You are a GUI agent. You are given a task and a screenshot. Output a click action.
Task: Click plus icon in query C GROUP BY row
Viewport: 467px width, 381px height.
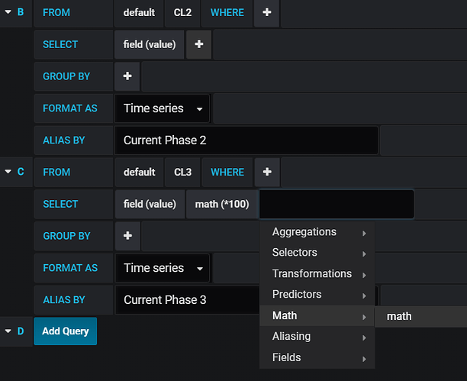pos(127,236)
